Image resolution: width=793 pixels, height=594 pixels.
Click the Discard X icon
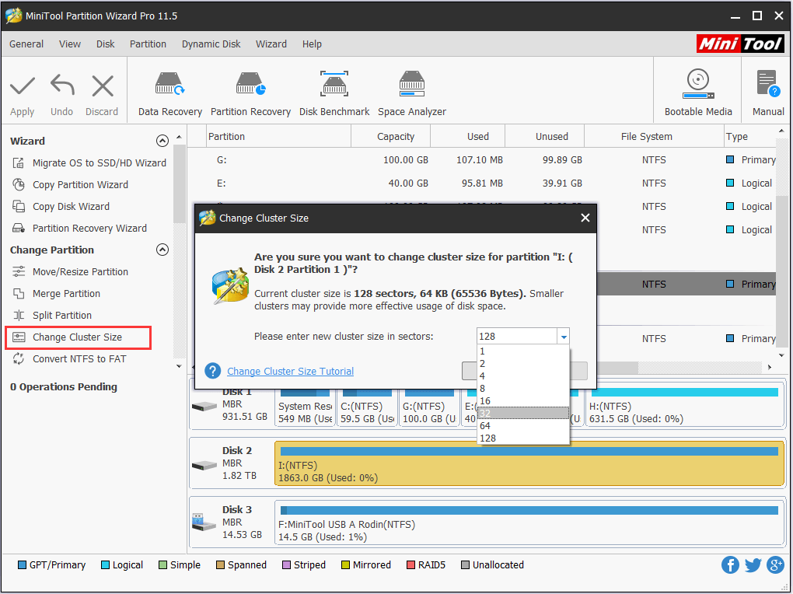click(x=102, y=86)
